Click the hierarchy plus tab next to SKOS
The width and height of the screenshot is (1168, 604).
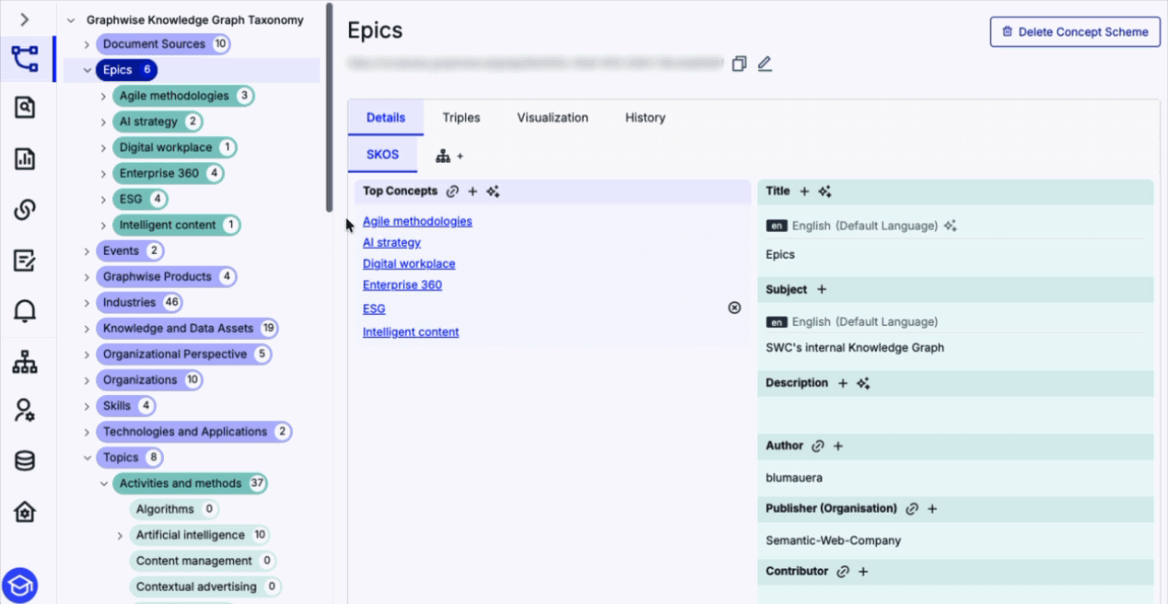(450, 156)
